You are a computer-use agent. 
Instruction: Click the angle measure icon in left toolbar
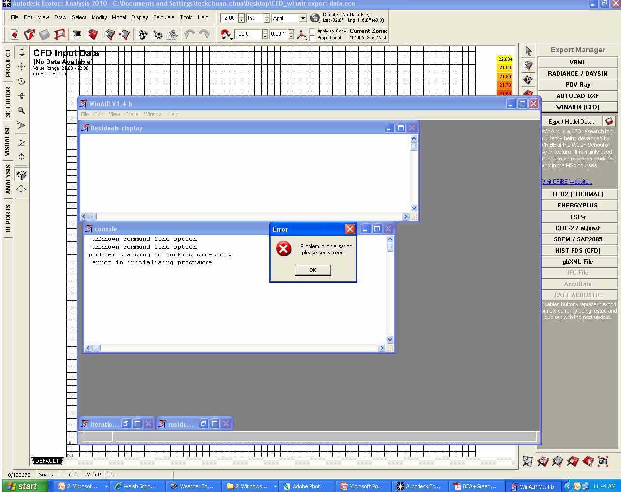pyautogui.click(x=21, y=143)
